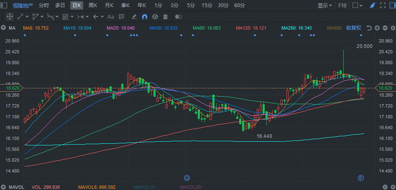Select the 1分 one-minute chart
The image size is (396, 190).
click(158, 5)
